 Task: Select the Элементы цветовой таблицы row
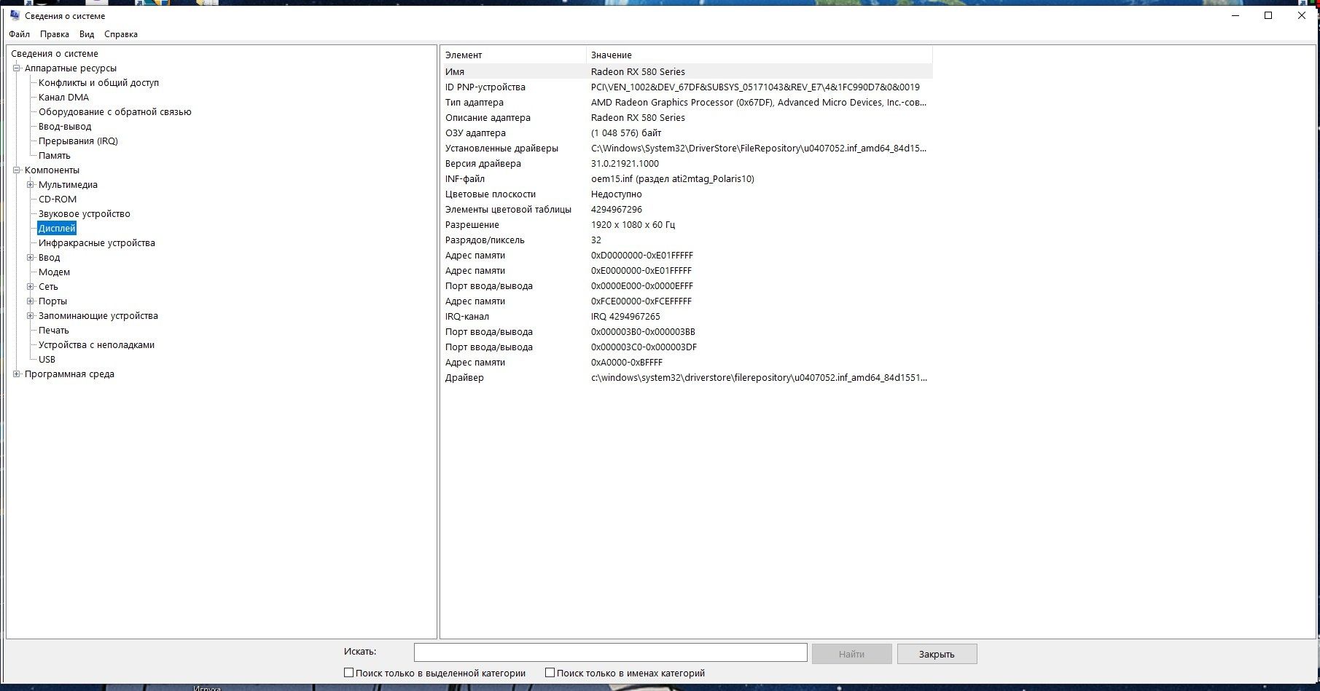pyautogui.click(x=687, y=209)
